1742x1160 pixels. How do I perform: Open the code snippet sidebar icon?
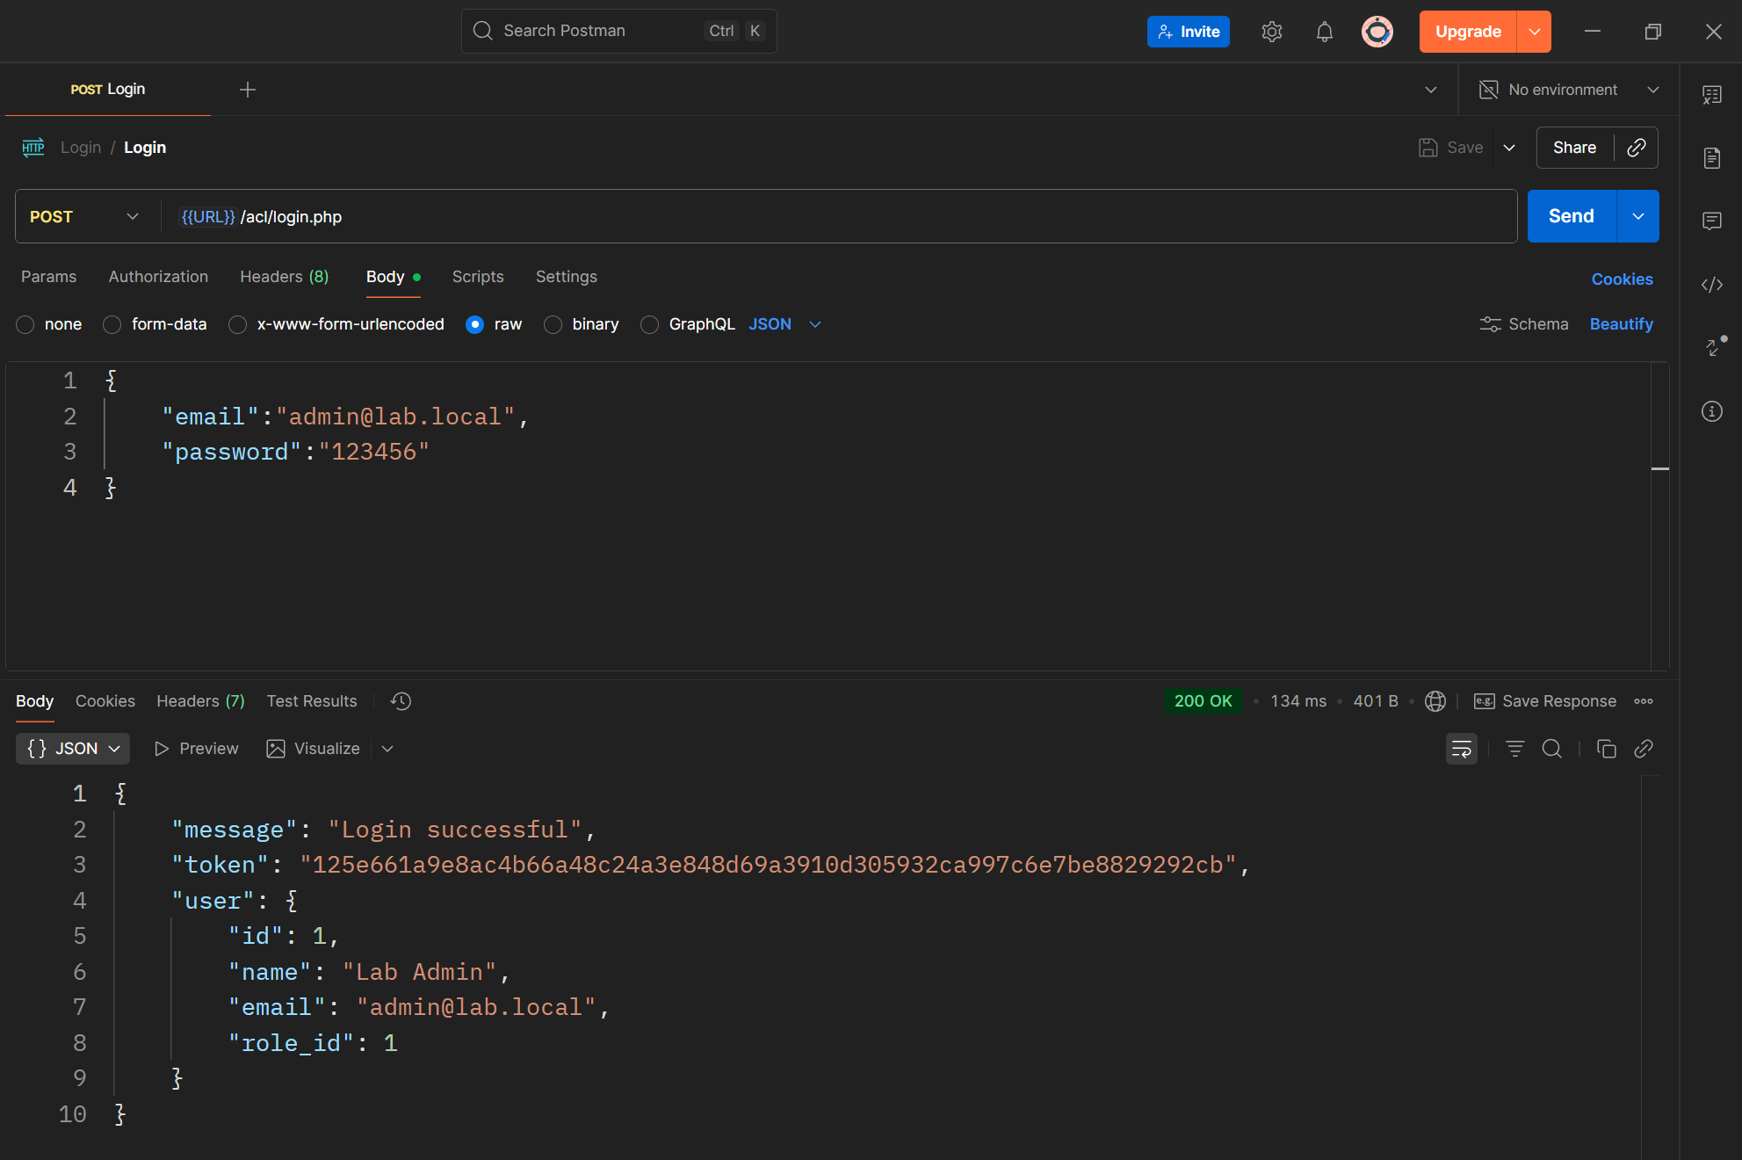click(x=1711, y=285)
